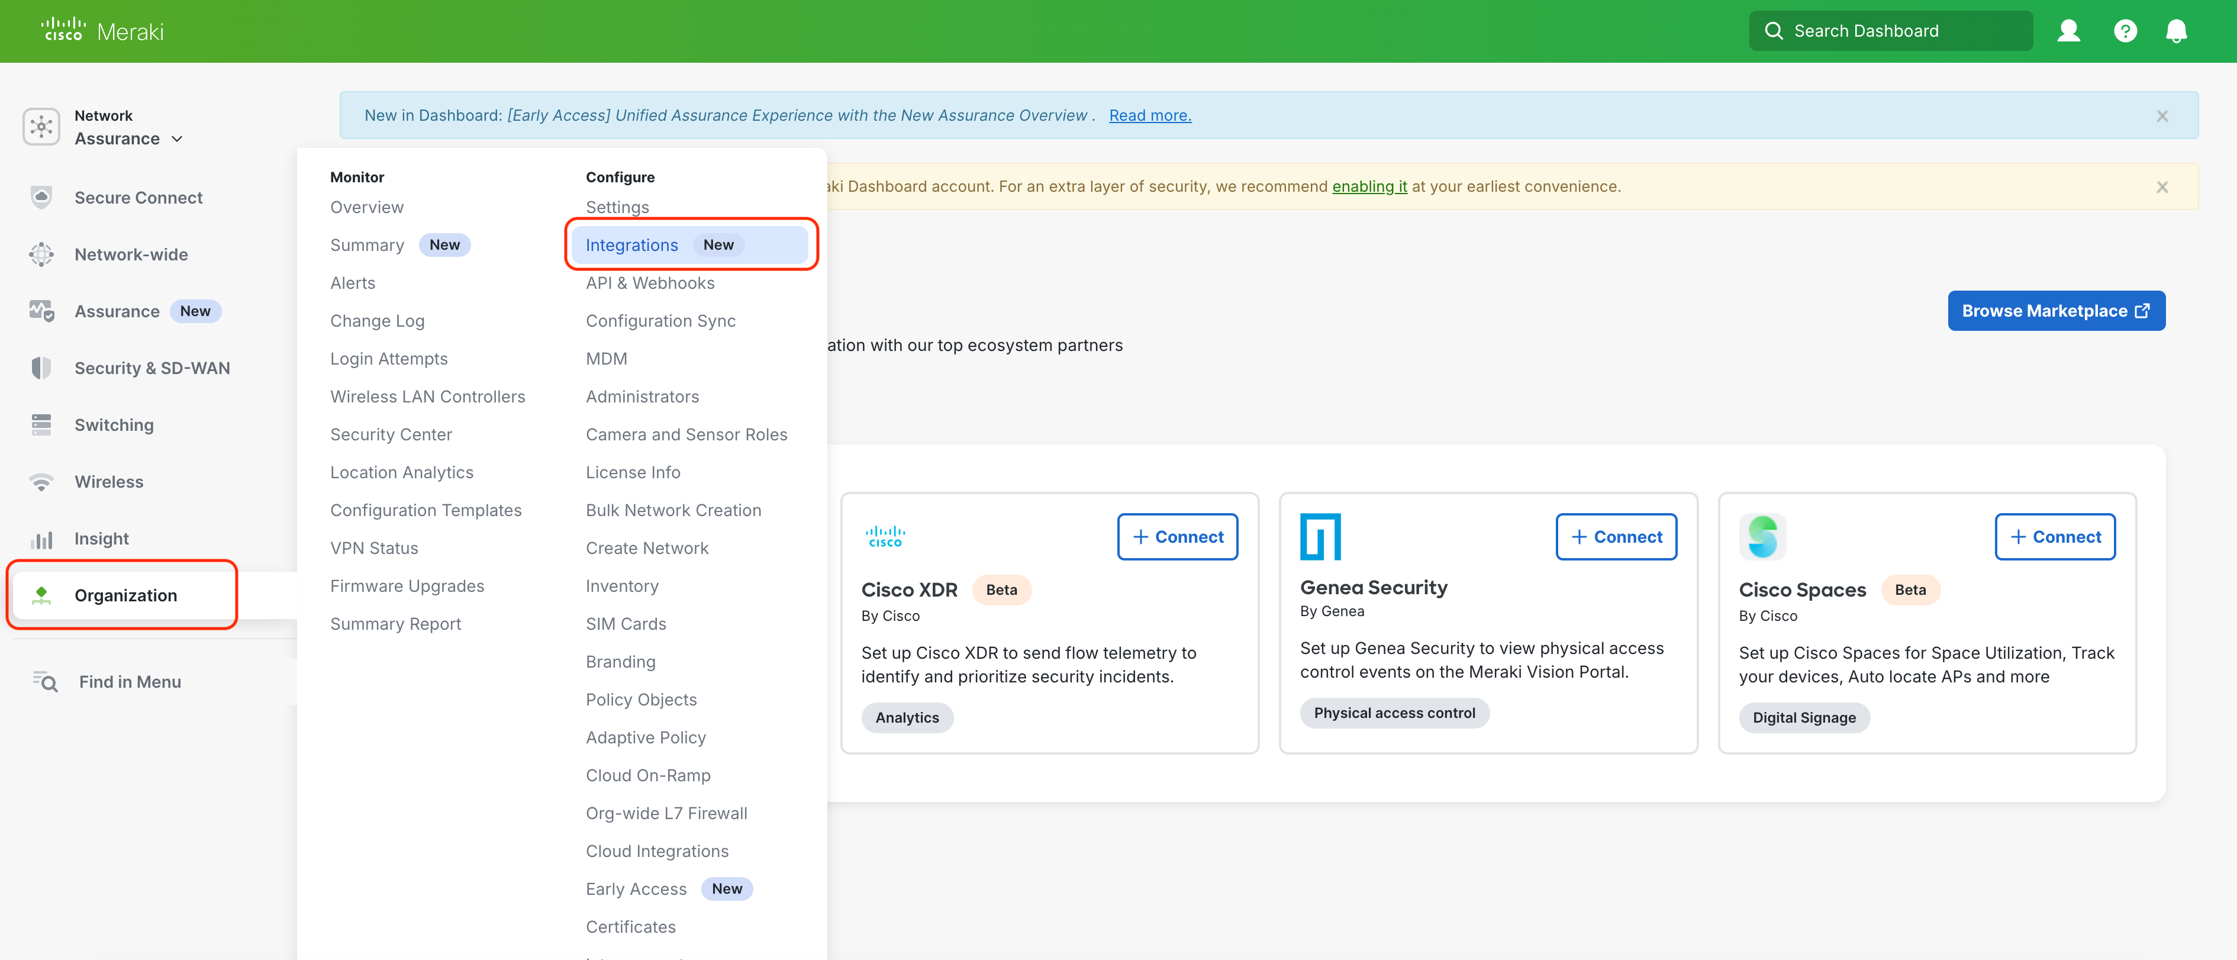Image resolution: width=2237 pixels, height=960 pixels.
Task: Open the notifications bell icon
Action: pos(2176,31)
